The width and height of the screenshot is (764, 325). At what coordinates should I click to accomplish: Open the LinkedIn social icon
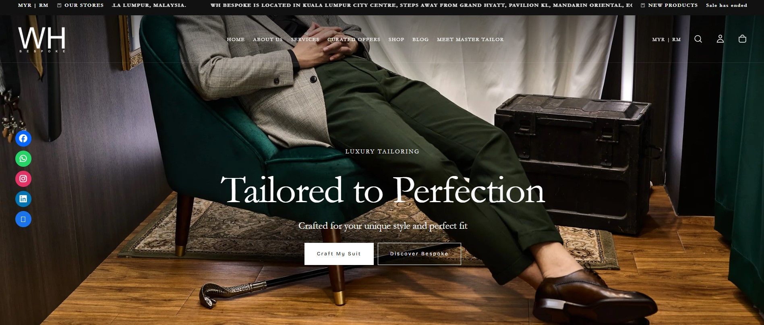[x=23, y=199]
